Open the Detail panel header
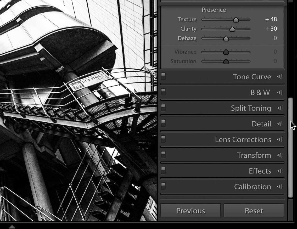The image size is (297, 229). (x=222, y=124)
